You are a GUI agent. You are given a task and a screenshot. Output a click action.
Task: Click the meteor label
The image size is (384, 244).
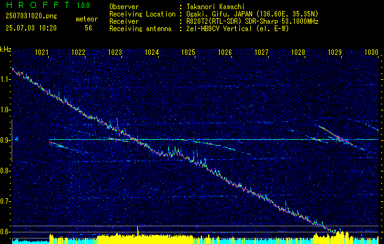87,19
